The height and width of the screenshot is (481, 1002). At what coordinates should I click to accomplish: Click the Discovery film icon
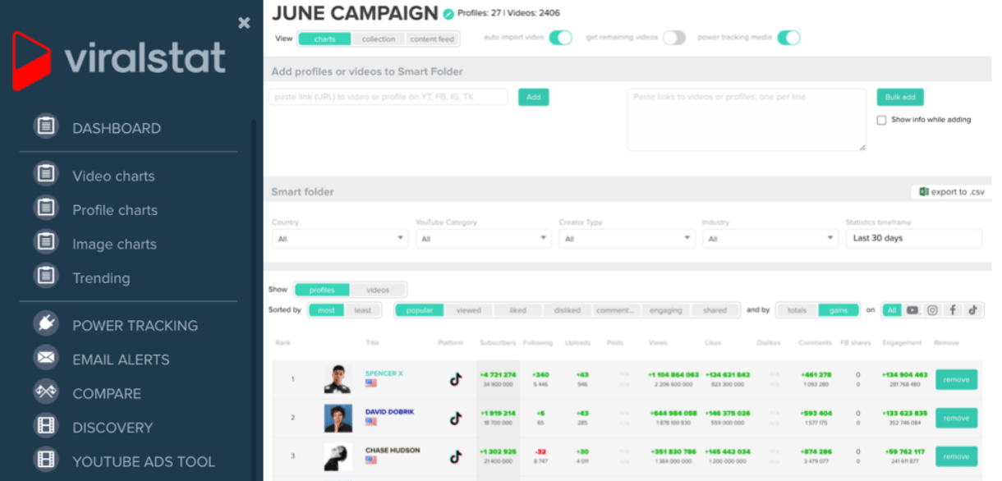click(46, 427)
